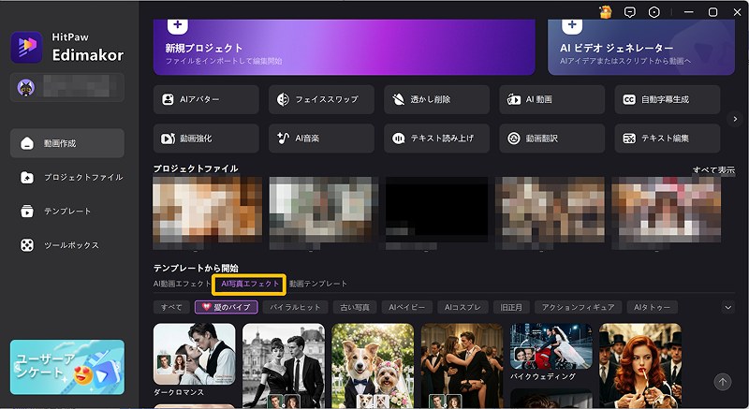The width and height of the screenshot is (749, 409).
Task: Open AI ビデオ ジェネレーター banner
Action: click(641, 47)
